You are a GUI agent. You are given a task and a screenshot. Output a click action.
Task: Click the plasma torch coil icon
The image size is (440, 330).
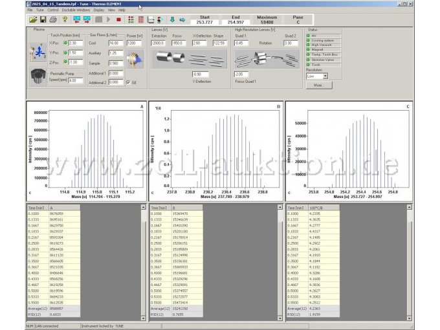coord(135,60)
